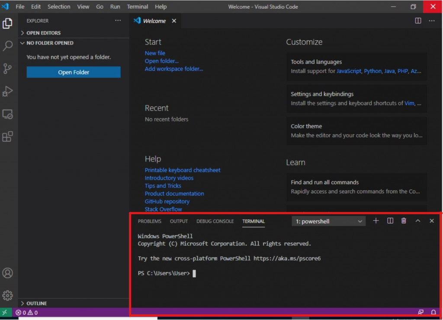Select the Terminal panel tab
Screen dimensions: 443x320
point(254,221)
